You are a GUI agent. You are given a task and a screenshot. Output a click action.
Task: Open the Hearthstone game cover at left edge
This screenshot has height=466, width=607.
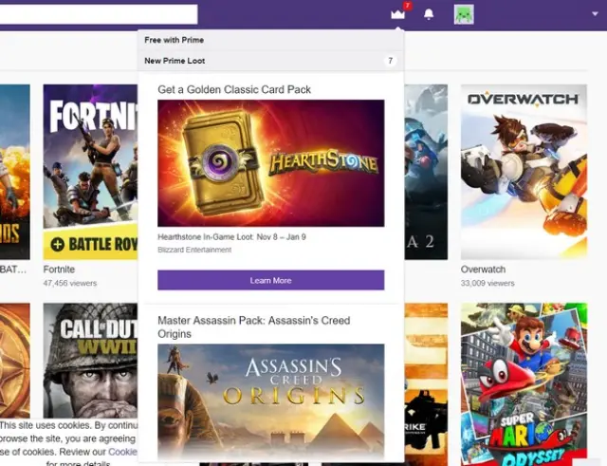(x=15, y=361)
